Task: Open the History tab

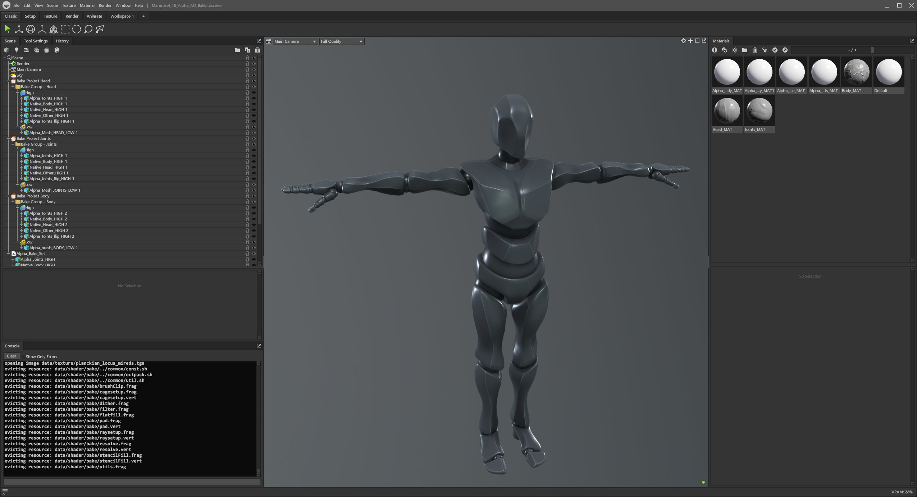Action: 62,41
